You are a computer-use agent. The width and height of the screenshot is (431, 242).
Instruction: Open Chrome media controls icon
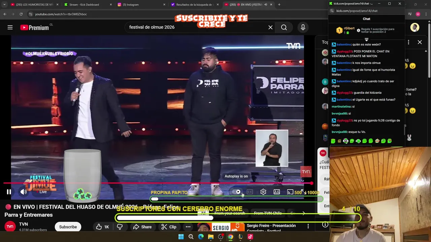click(x=410, y=14)
